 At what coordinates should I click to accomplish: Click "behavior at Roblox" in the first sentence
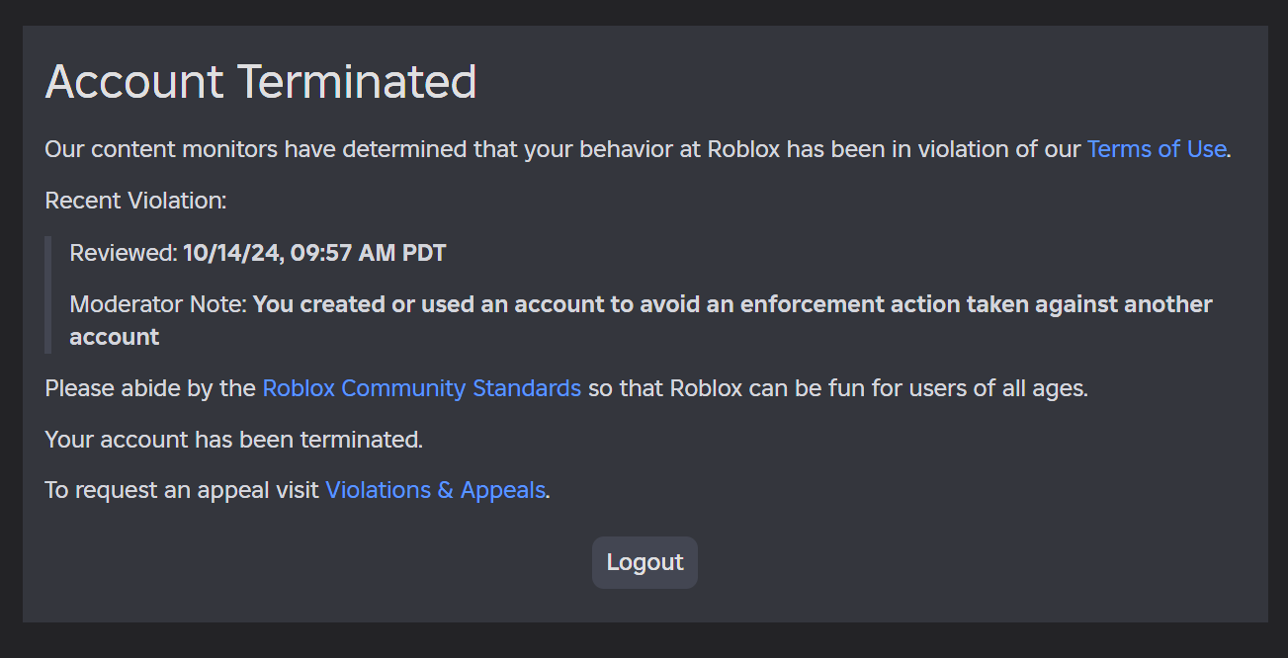(x=644, y=149)
